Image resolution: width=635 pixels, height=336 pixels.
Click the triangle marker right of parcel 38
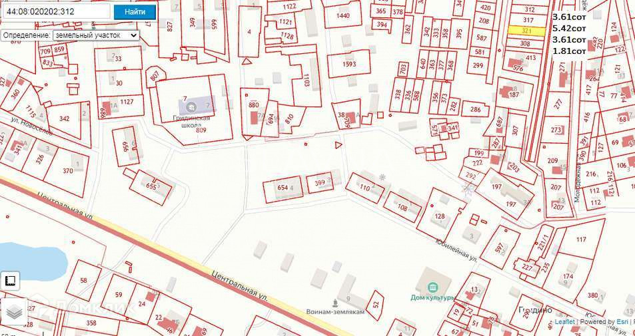339,144
